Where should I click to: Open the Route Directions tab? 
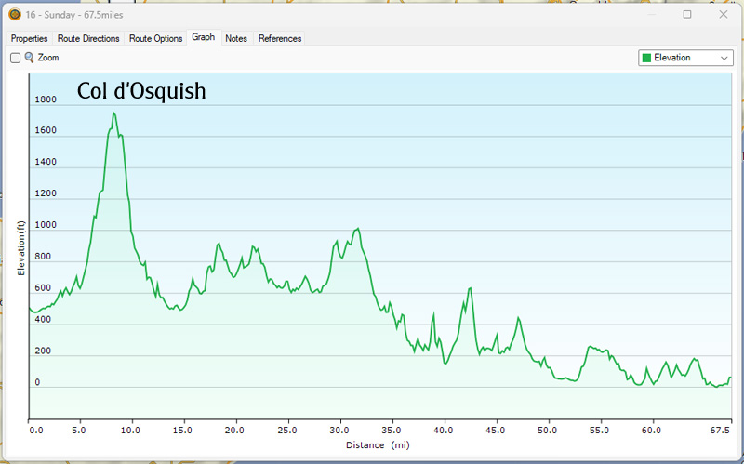88,38
